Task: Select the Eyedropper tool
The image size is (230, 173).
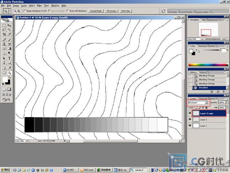Action: pos(9,68)
